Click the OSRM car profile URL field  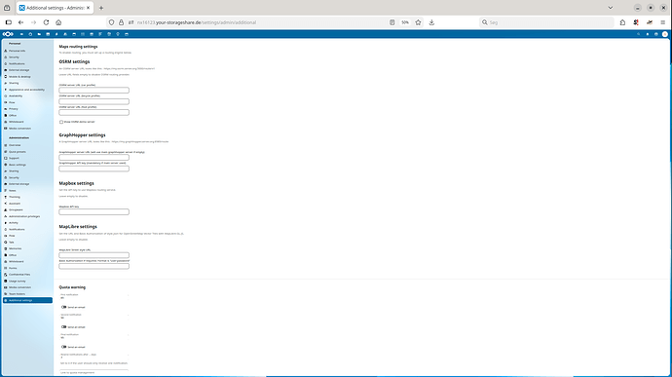(93, 91)
